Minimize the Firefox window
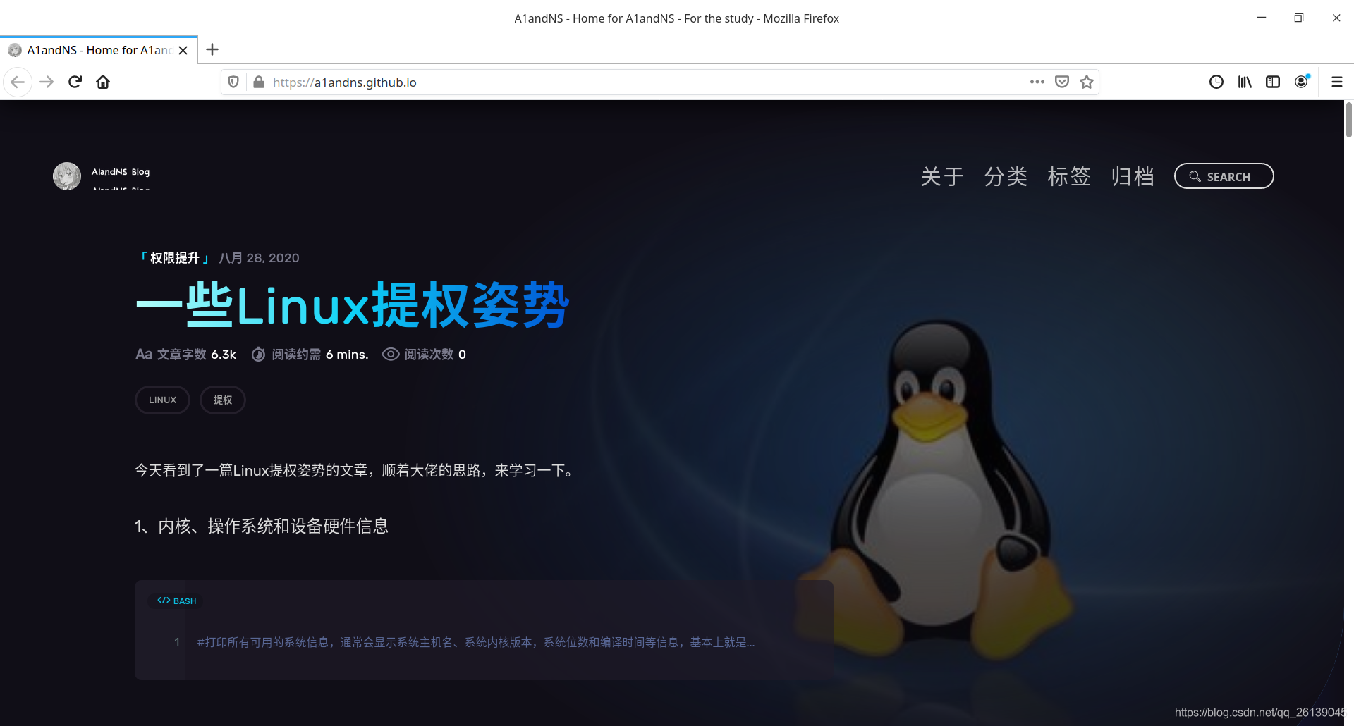Image resolution: width=1354 pixels, height=726 pixels. point(1262,18)
